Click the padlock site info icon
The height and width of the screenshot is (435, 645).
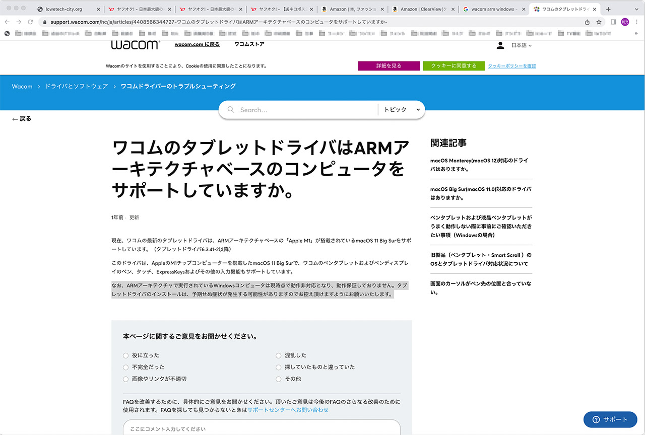pos(45,22)
